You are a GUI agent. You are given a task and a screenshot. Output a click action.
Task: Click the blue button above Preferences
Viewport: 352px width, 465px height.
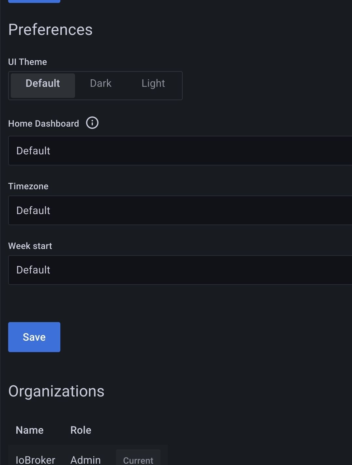point(34,1)
